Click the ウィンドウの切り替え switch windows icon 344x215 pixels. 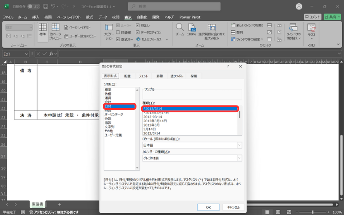293,32
